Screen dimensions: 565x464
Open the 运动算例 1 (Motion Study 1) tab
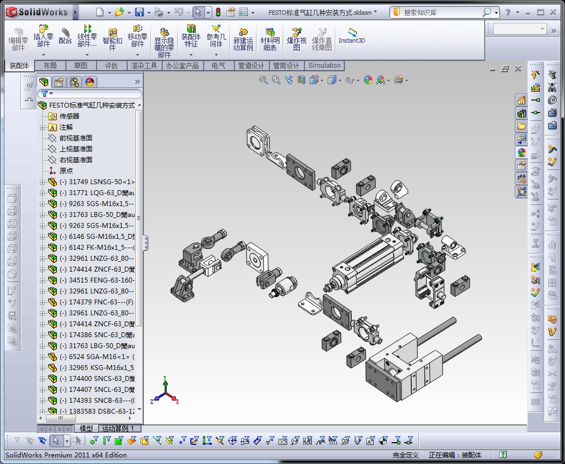point(119,428)
